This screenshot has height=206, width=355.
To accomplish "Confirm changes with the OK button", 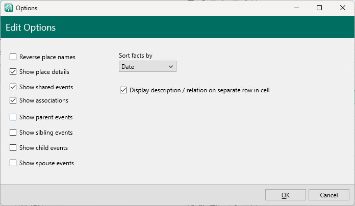I will point(285,195).
